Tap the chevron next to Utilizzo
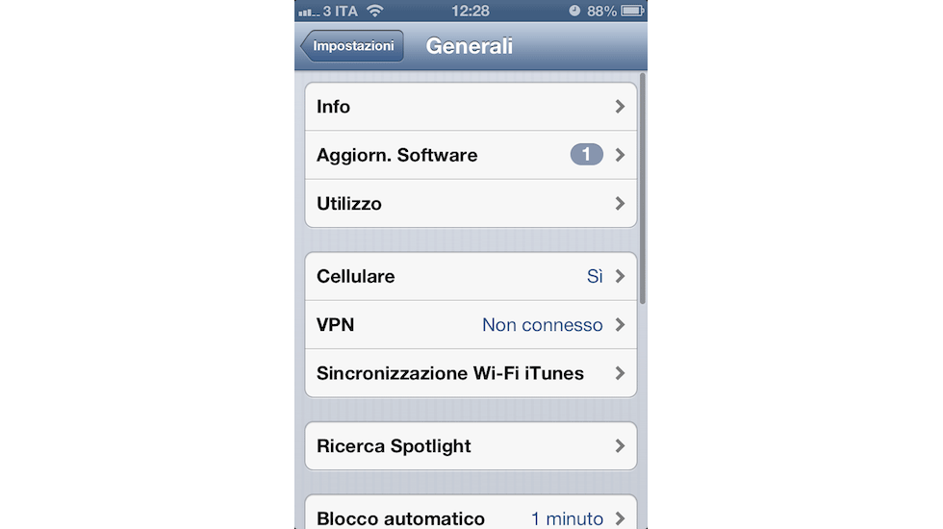 pos(620,204)
